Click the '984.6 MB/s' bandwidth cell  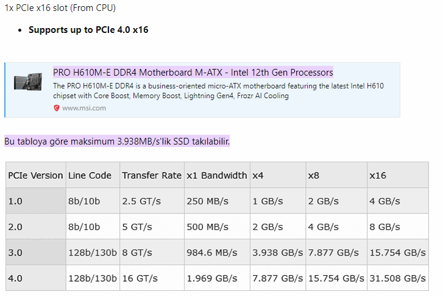[212, 252]
